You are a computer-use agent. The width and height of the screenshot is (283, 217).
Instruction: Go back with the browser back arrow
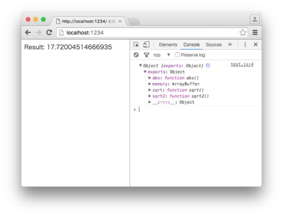tap(28, 33)
